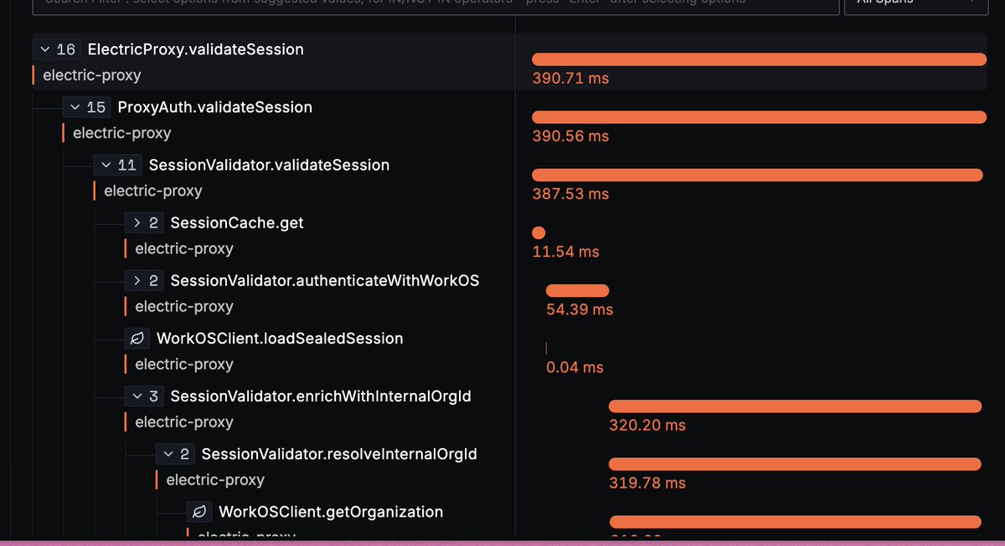The height and width of the screenshot is (546, 1005).
Task: Click the 11.54 ms duration label
Action: pos(566,252)
